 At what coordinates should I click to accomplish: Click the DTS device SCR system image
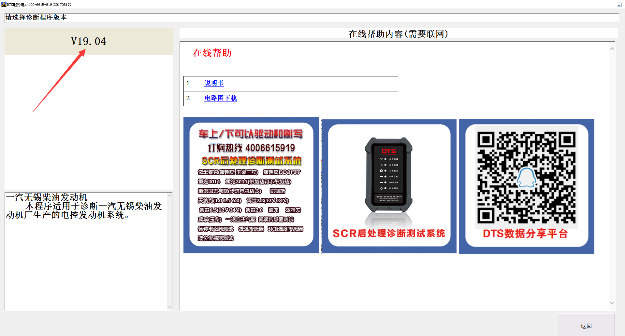pos(389,186)
